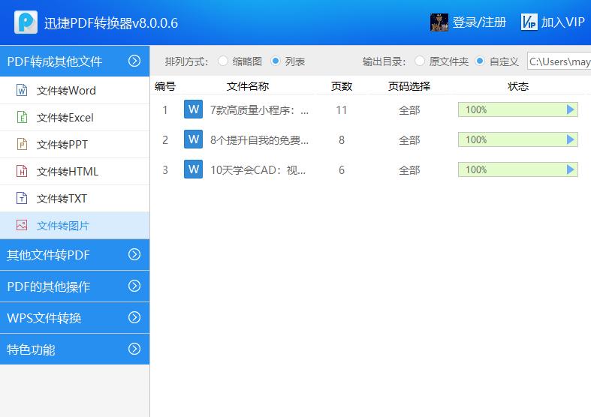Screen dimensions: 591x417
Task: Select 缩略图 thumbnail view radio button
Action: click(223, 61)
